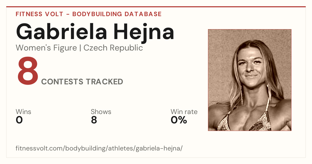Click the Fitness Volt Bodybuilding Database header
This screenshot has width=312, height=164.
89,14
